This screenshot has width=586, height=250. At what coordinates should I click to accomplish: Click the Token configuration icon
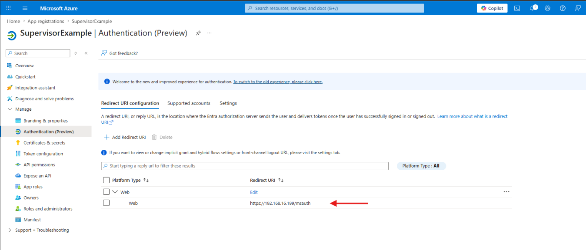pyautogui.click(x=18, y=154)
